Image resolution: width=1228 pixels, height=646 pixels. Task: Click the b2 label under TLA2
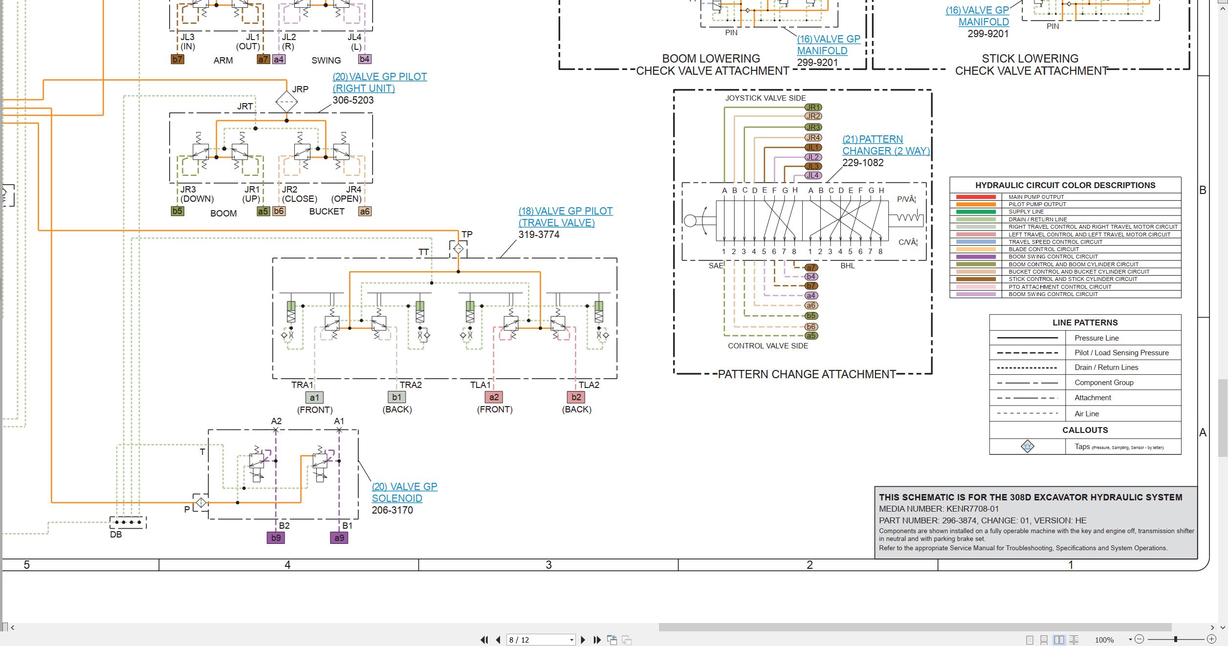(x=576, y=397)
